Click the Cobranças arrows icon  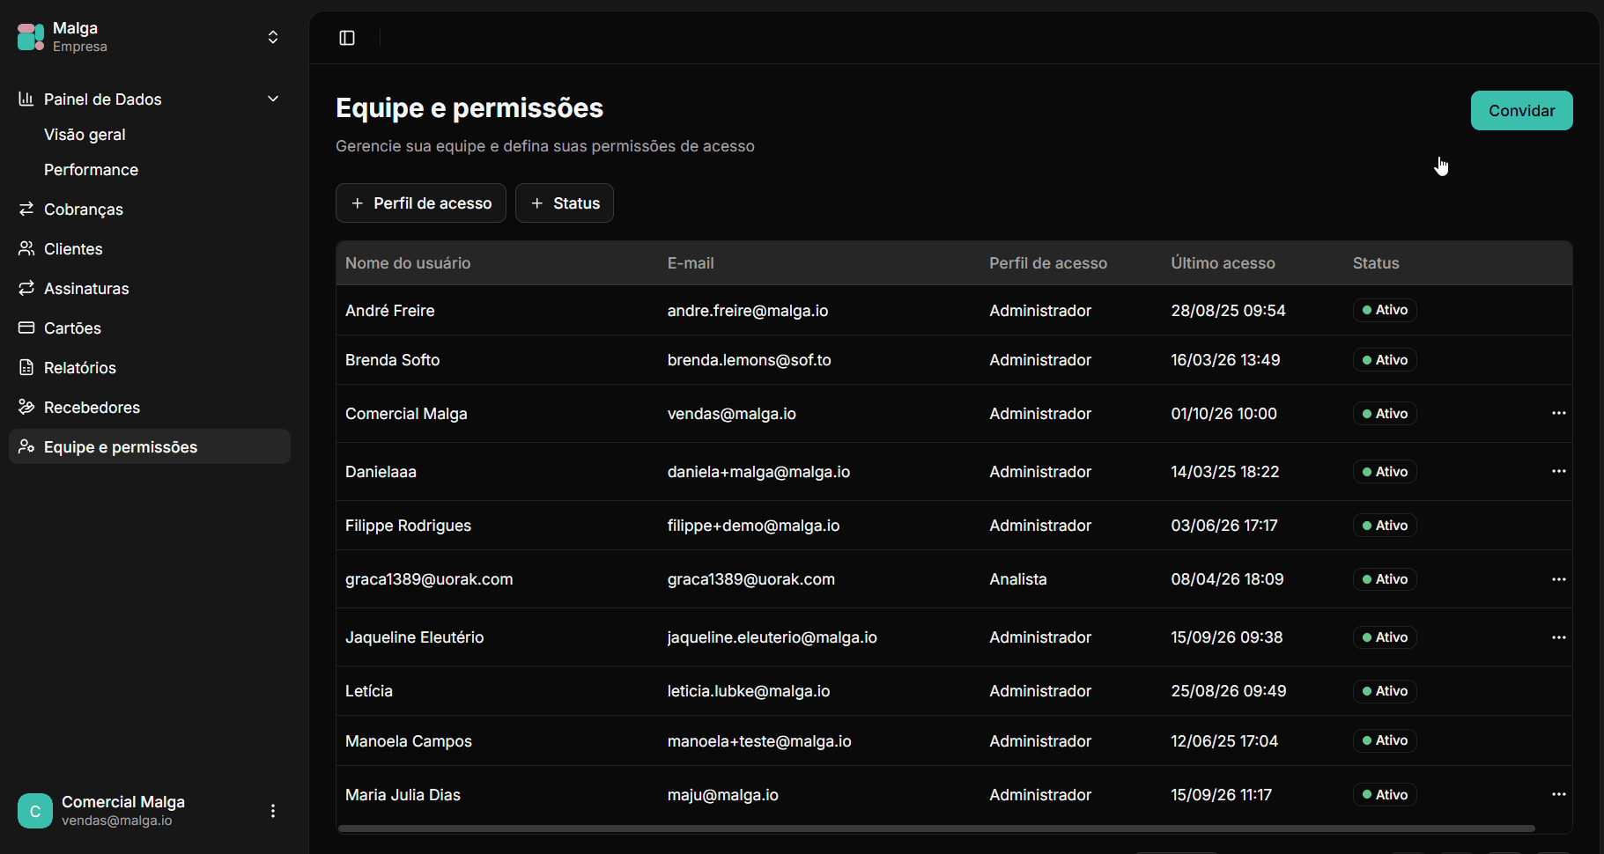pos(26,209)
